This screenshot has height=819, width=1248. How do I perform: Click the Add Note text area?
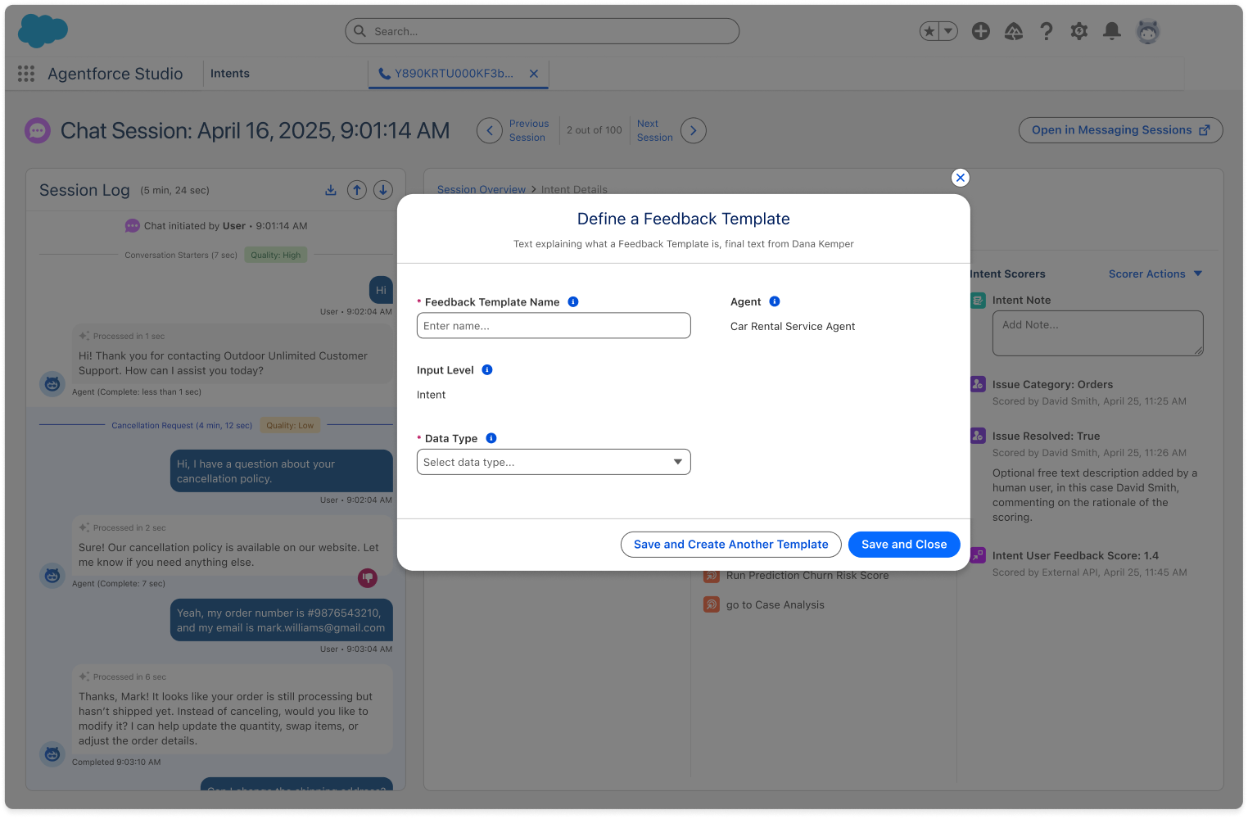[x=1098, y=333]
